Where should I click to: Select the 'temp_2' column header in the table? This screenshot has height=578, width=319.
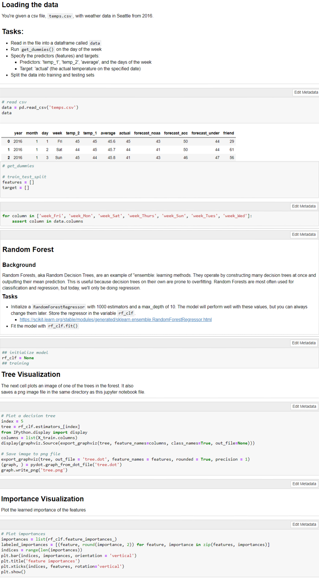73,133
